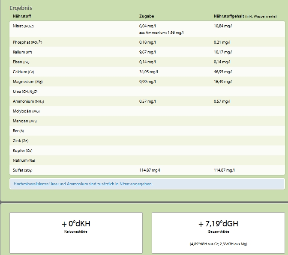Image resolution: width=288 pixels, height=255 pixels.
Task: Select the Ammonium Zugabe value 0,57 mg/l
Action: [147, 101]
